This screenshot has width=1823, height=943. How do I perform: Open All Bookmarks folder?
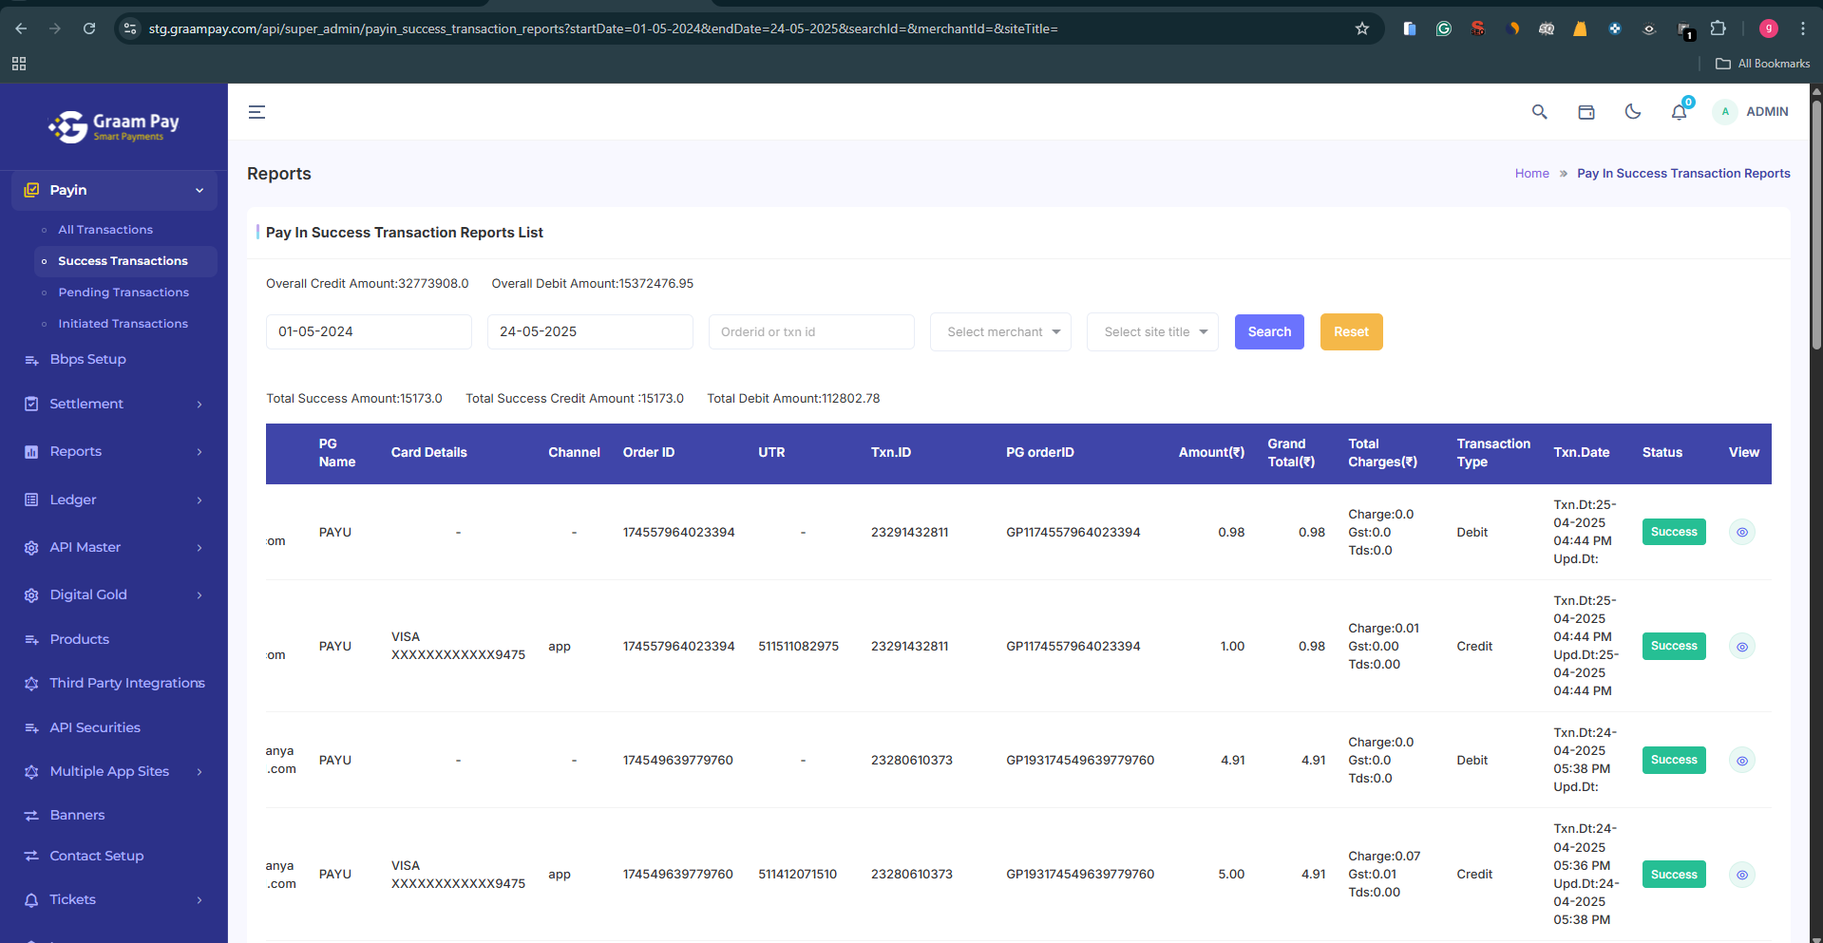point(1763,64)
